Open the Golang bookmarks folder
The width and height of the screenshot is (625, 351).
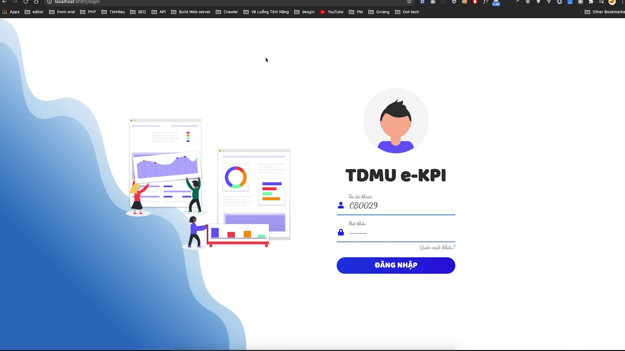379,12
